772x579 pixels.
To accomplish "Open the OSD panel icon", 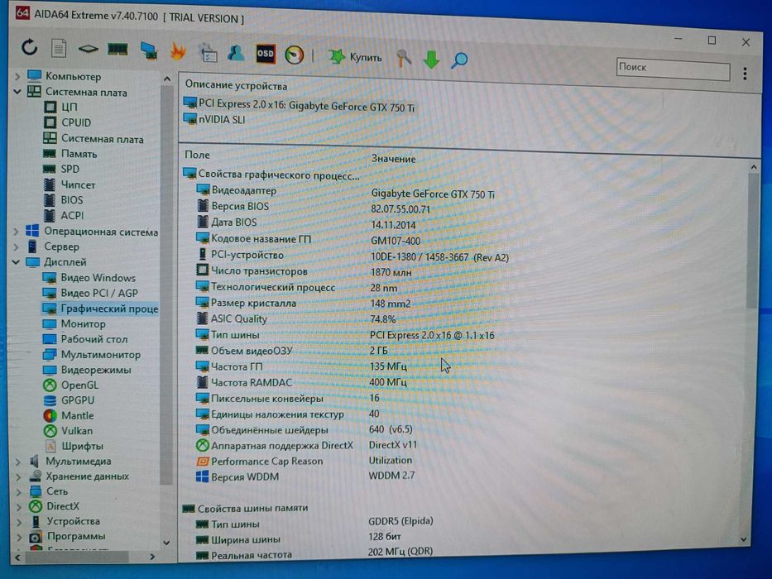I will (x=266, y=54).
